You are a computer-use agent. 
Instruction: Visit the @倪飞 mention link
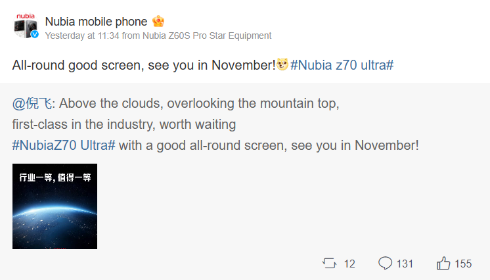click(x=32, y=104)
